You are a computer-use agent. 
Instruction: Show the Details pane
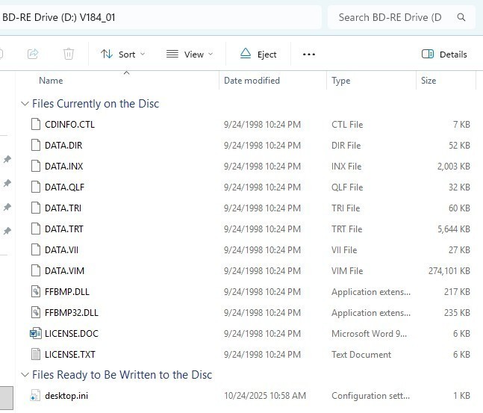445,54
